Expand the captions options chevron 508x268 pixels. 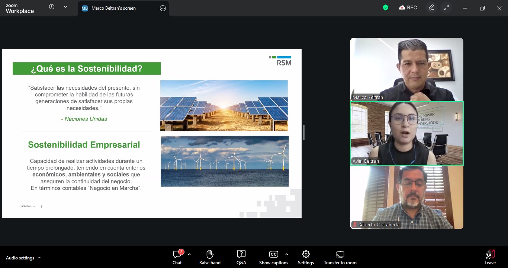tap(286, 254)
